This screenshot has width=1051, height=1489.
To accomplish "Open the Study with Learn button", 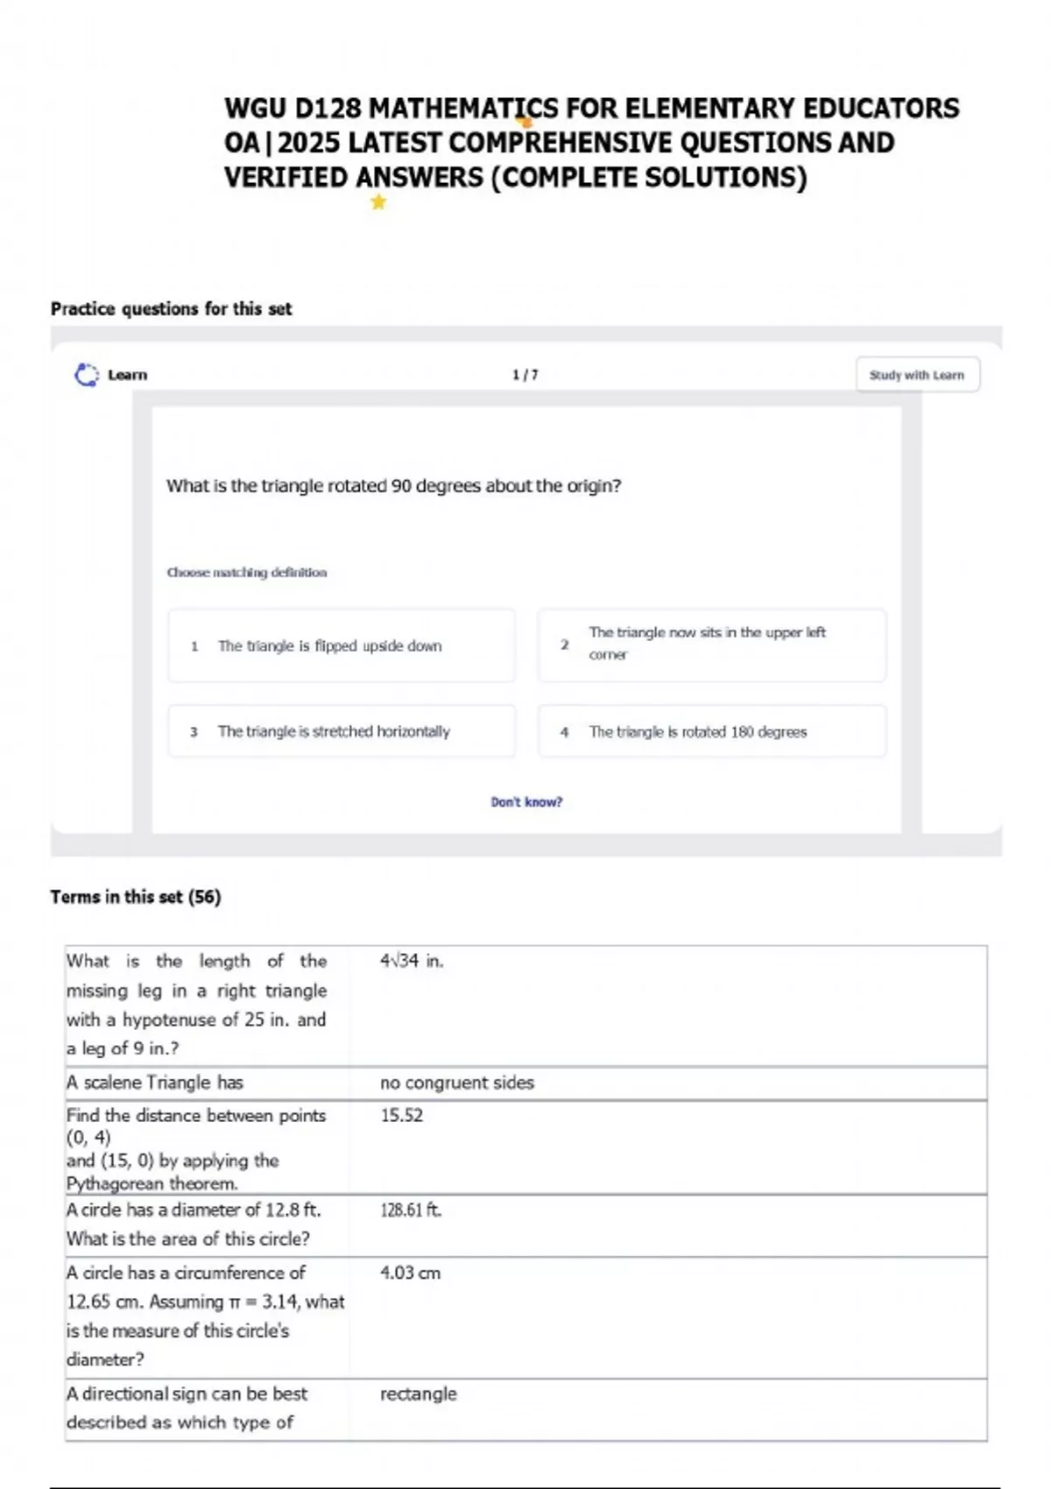I will pyautogui.click(x=917, y=375).
